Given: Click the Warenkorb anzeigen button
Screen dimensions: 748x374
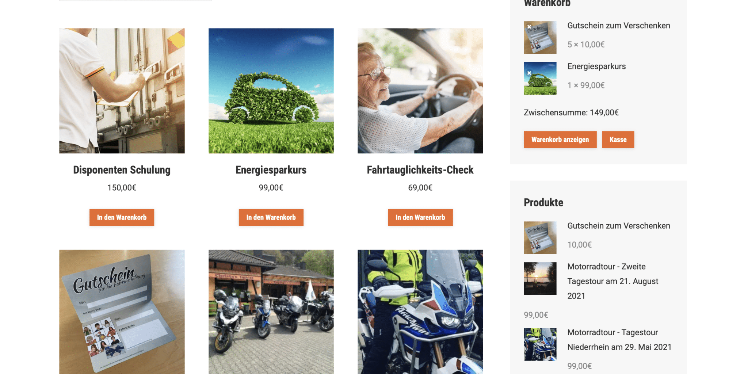Looking at the screenshot, I should click(560, 140).
